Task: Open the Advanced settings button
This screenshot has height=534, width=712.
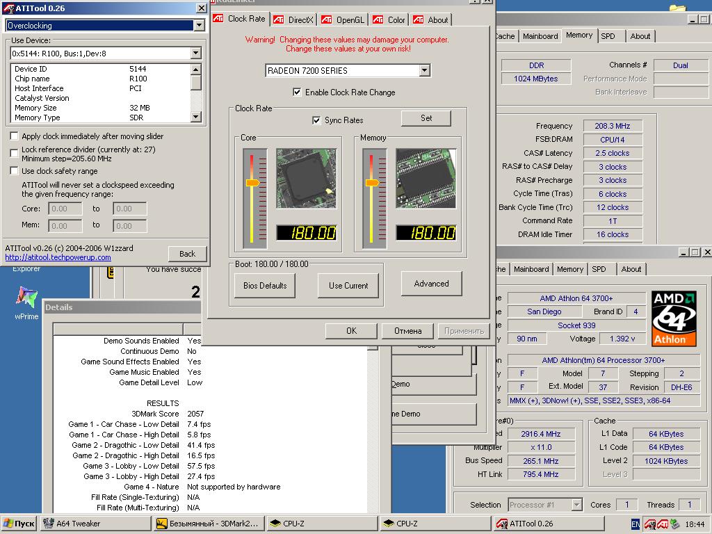Action: coord(431,284)
